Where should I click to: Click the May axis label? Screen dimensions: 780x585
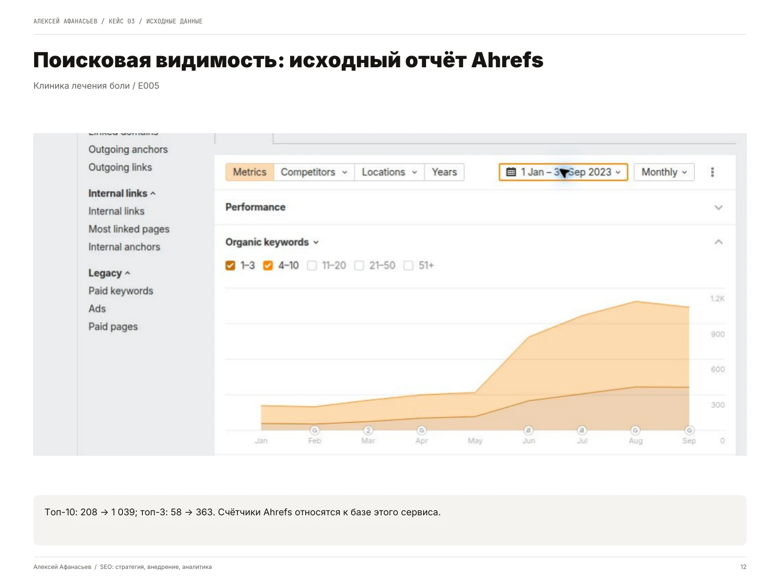click(x=475, y=441)
